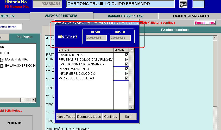
Task: Uncheck IMPRIME for PLAN/TRATAMIENTO
Action: [127, 69]
